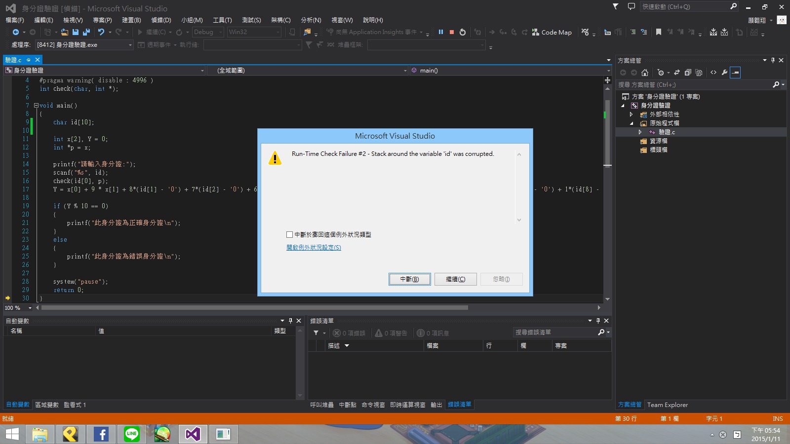
Task: Click the Save All toolbar icon
Action: 86,32
